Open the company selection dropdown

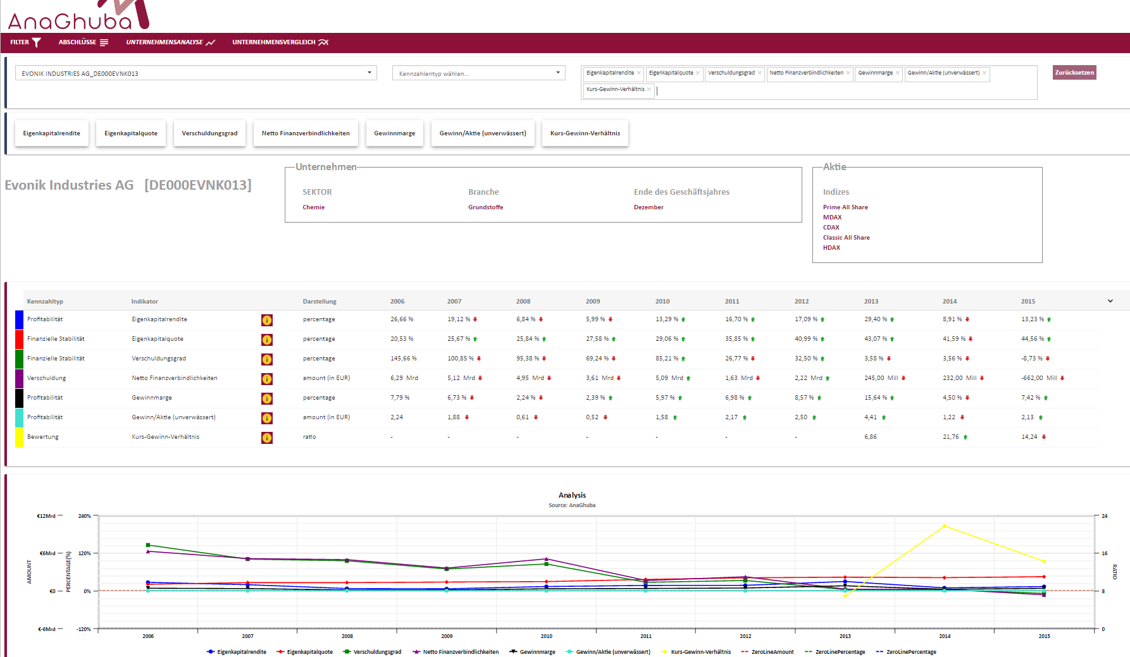click(196, 73)
